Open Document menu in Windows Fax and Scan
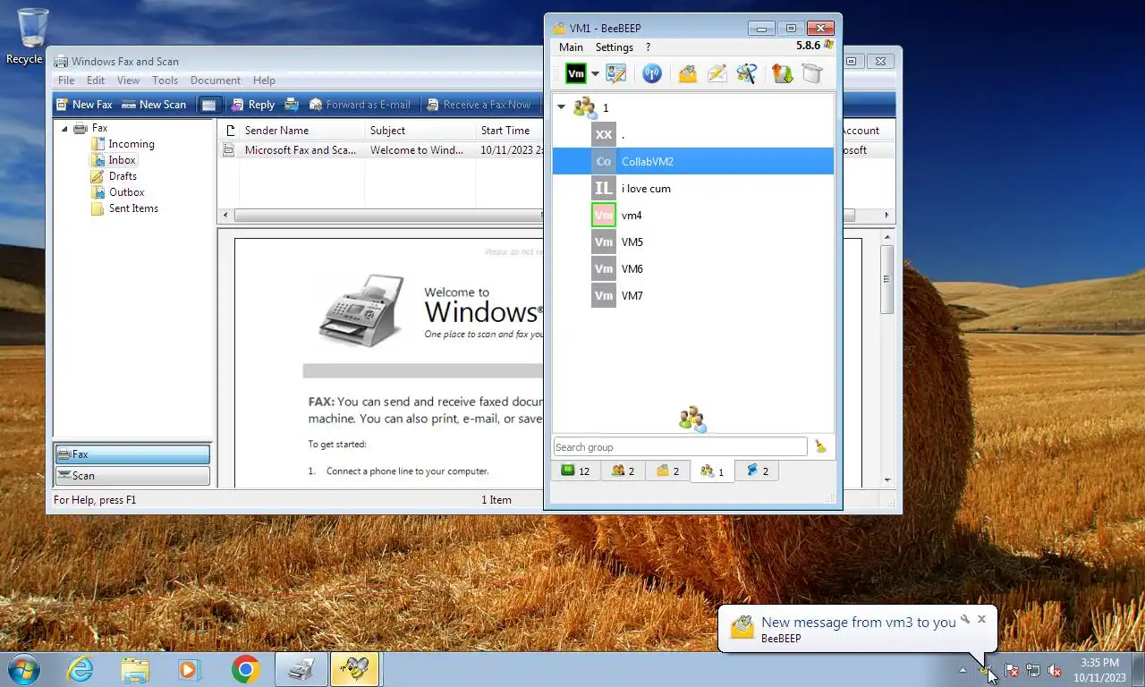This screenshot has width=1145, height=687. click(216, 81)
